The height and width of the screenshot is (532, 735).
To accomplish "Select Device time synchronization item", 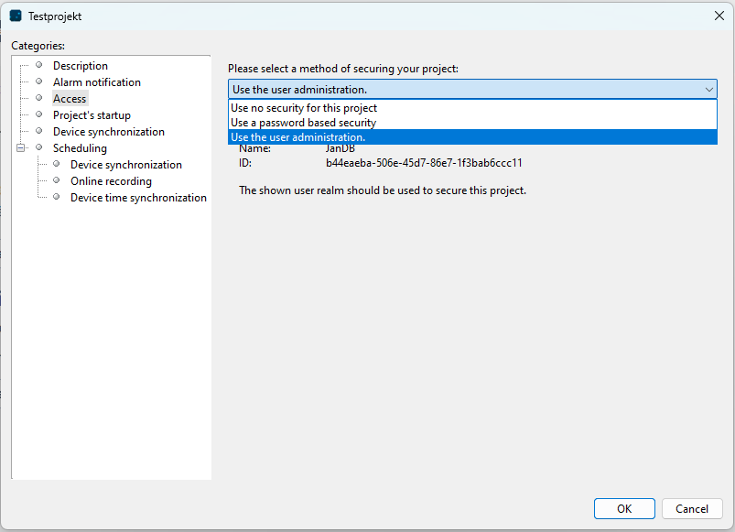I will (138, 198).
